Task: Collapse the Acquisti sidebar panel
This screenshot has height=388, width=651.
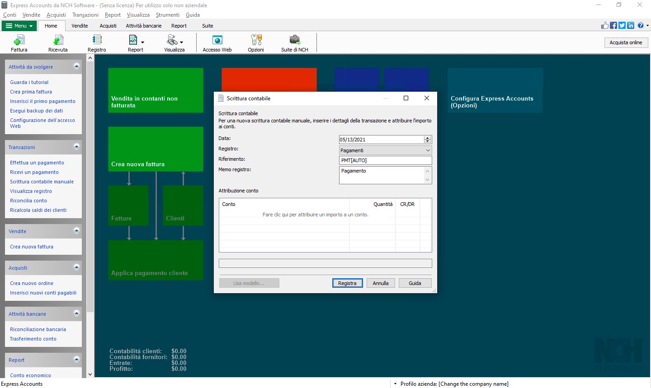Action: click(76, 267)
